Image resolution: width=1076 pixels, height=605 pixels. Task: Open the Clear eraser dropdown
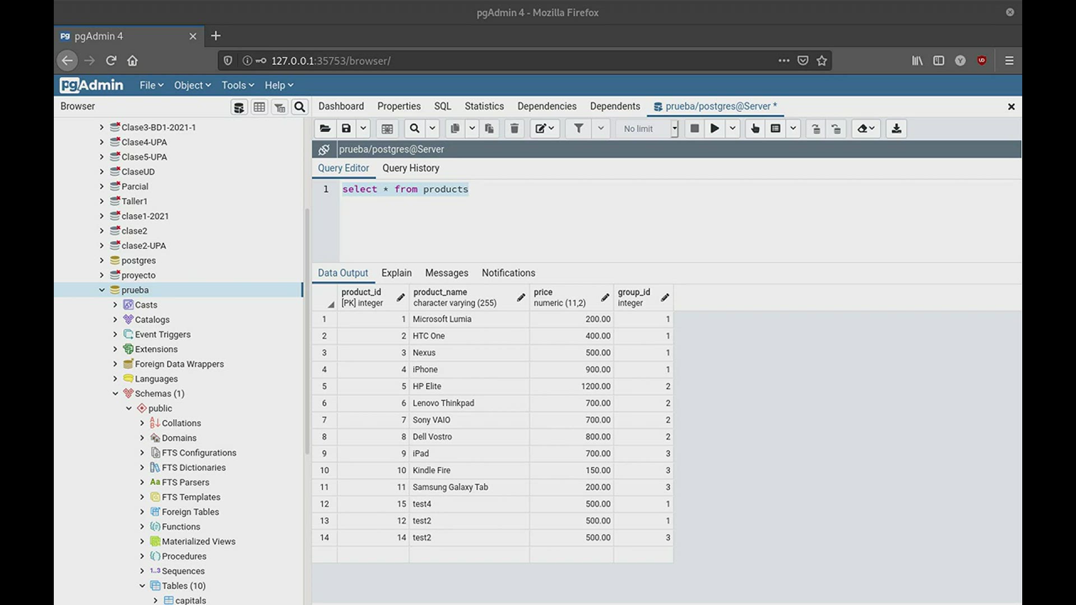tap(866, 129)
